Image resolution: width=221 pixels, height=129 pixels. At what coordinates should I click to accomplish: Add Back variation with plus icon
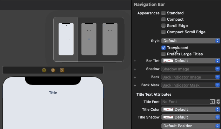(x=135, y=77)
